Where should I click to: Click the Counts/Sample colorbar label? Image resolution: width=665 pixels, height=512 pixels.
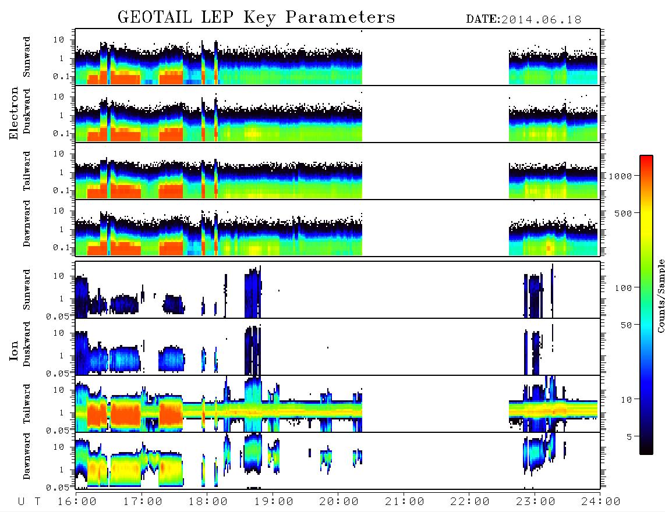(x=660, y=296)
